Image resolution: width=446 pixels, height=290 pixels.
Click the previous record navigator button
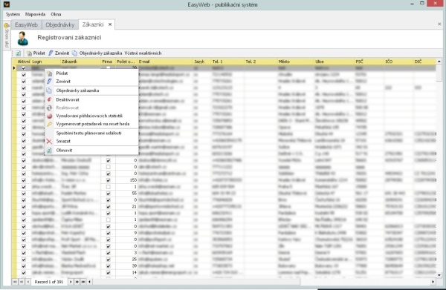(28, 282)
